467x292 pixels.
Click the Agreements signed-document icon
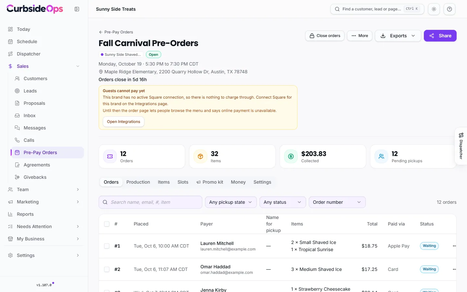[17, 165]
